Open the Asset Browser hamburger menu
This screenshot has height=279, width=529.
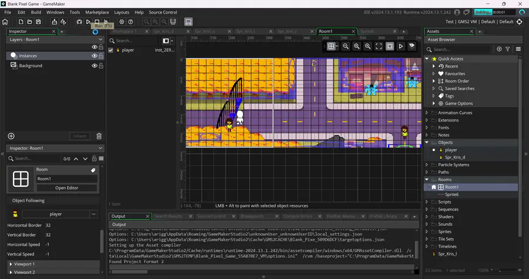click(518, 49)
